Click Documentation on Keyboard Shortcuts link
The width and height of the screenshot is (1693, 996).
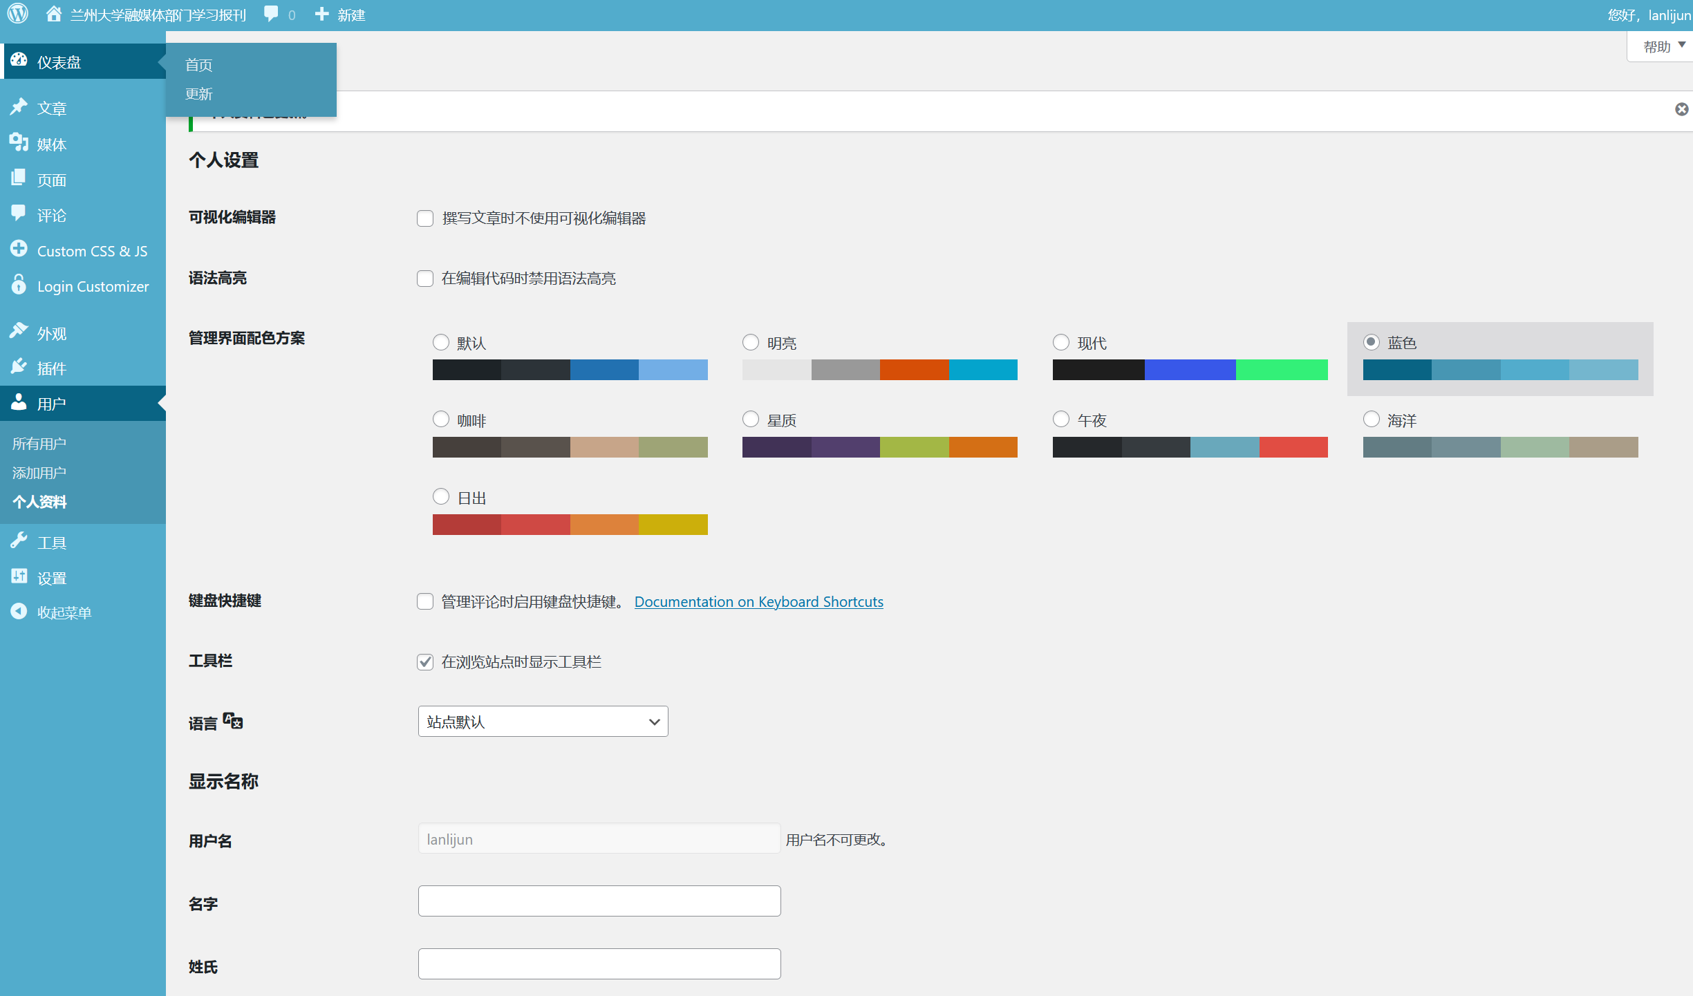[x=758, y=602]
